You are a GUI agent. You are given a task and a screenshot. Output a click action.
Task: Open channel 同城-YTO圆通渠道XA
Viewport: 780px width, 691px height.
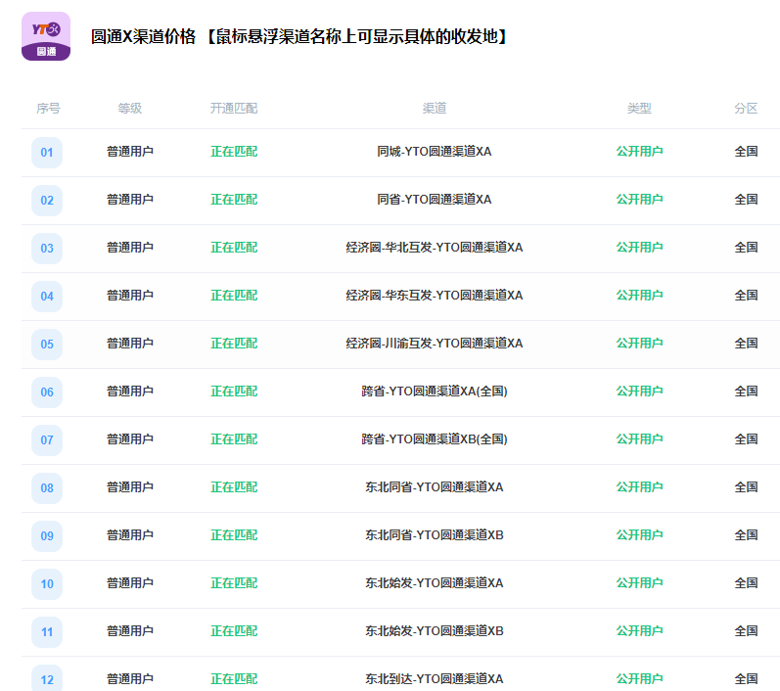click(x=435, y=152)
